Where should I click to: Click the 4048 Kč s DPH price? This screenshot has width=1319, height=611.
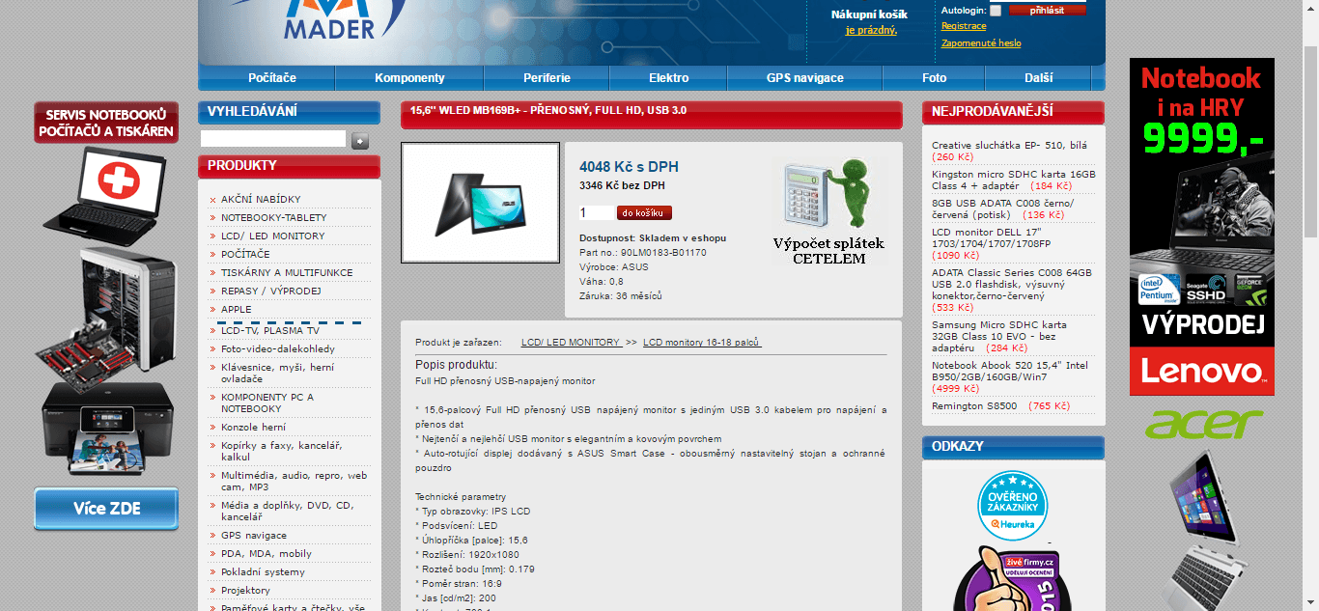pyautogui.click(x=629, y=168)
